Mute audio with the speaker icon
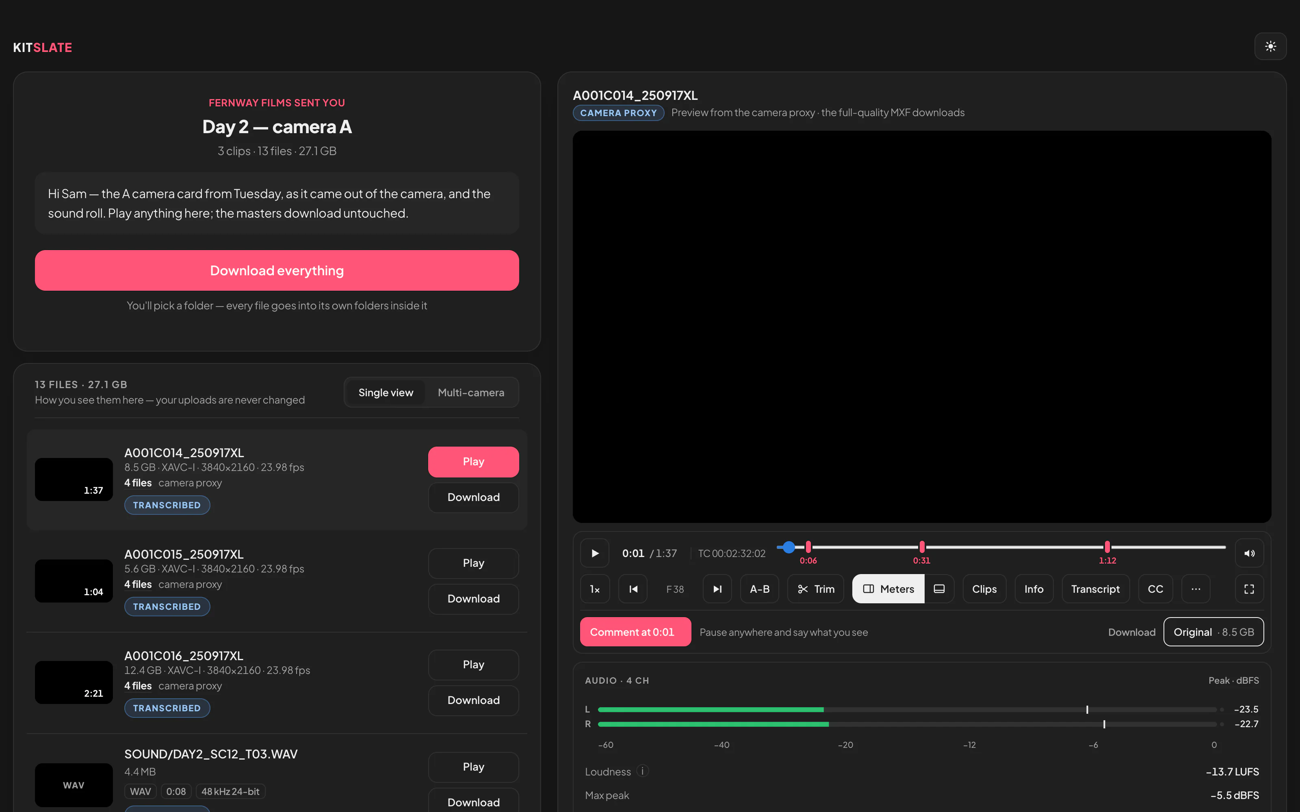 pyautogui.click(x=1249, y=553)
